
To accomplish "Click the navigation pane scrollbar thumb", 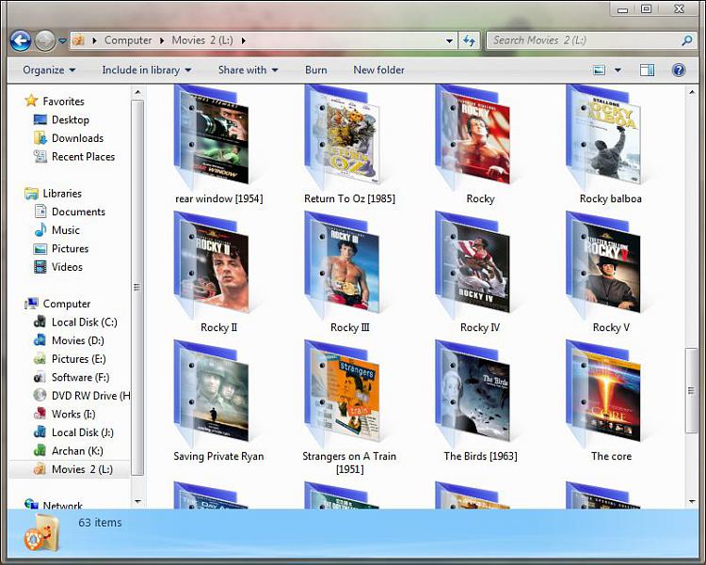I will 137,288.
